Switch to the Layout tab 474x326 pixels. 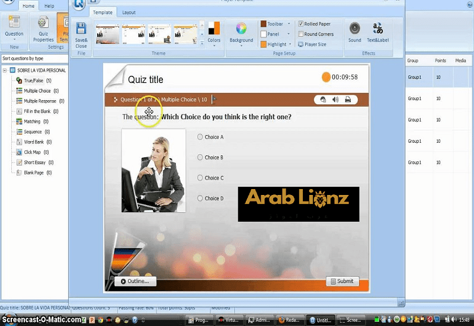coord(129,12)
